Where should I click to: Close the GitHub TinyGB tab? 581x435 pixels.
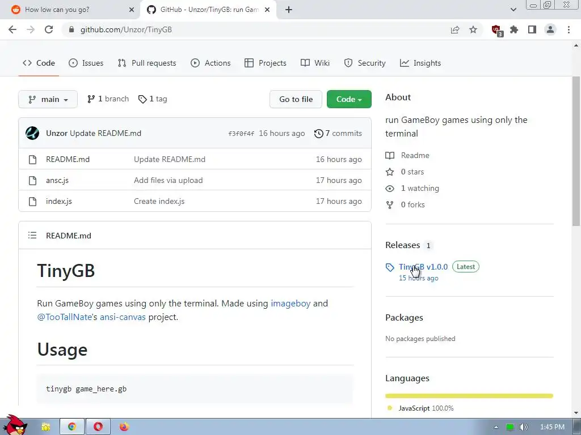tap(267, 10)
